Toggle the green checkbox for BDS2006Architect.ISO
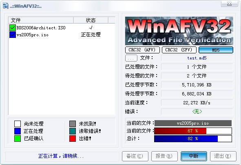The height and width of the screenshot is (165, 241). tap(13, 28)
